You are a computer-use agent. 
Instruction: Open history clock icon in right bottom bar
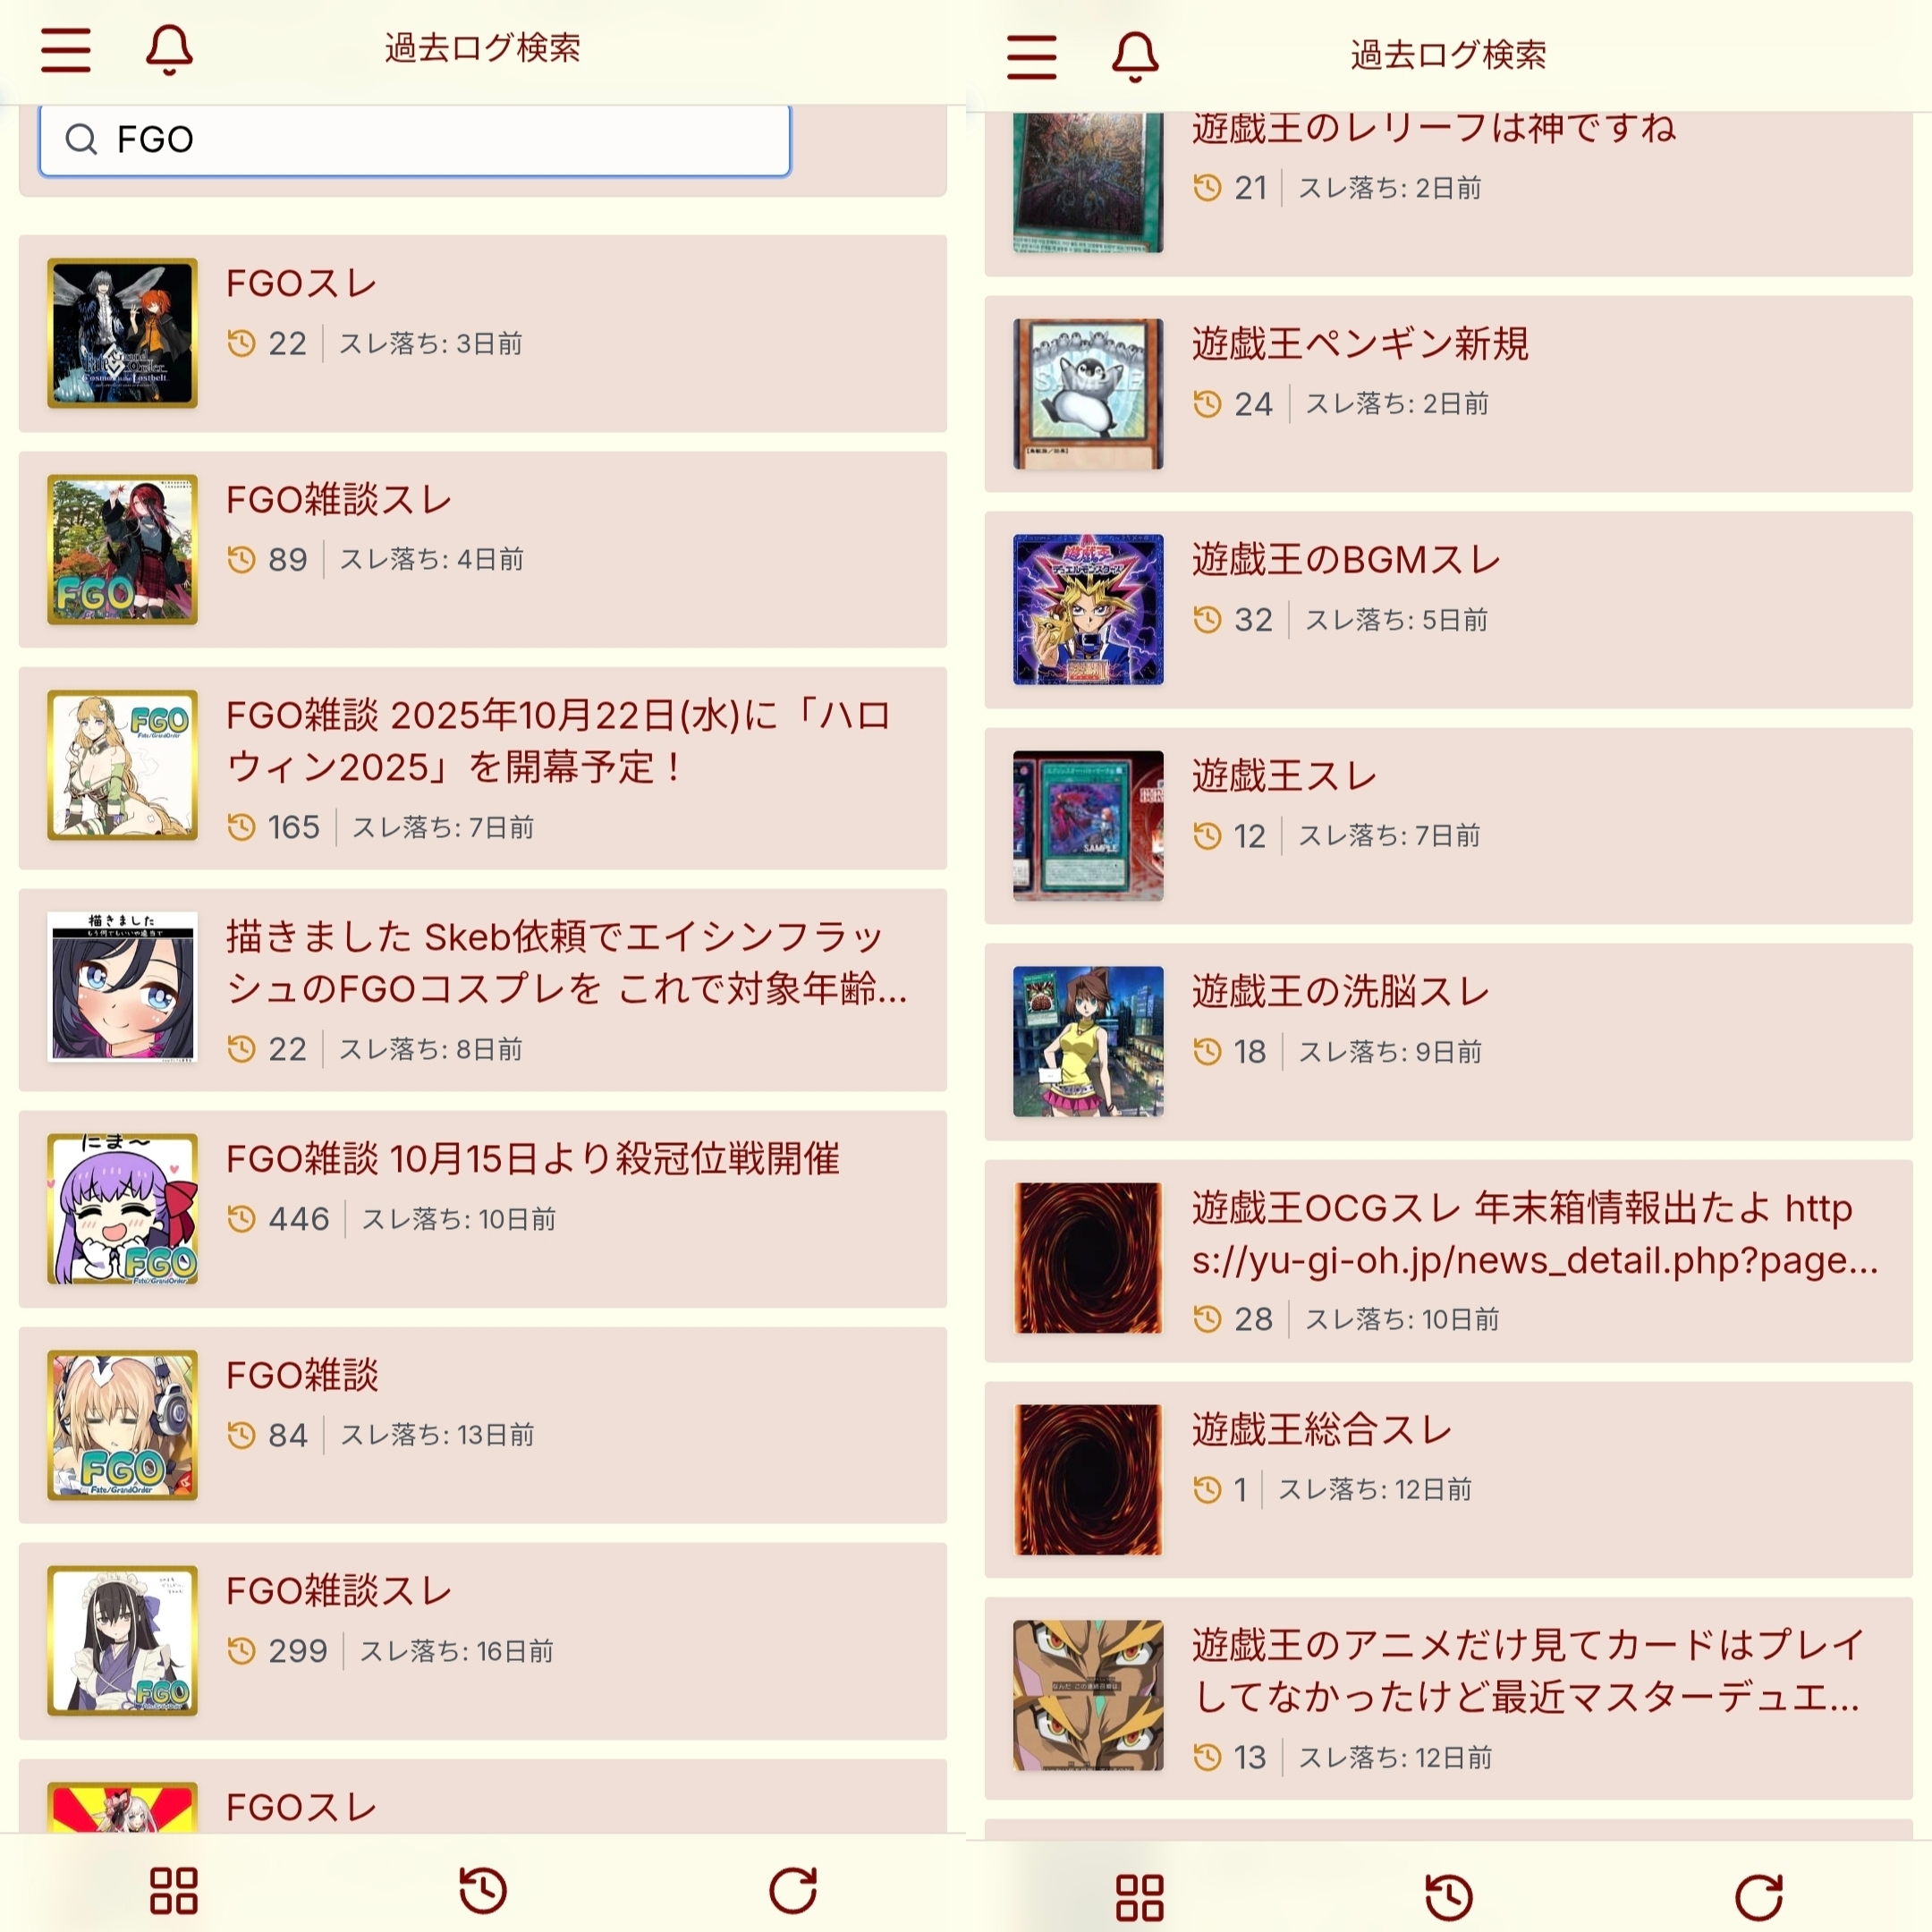[x=1449, y=1897]
